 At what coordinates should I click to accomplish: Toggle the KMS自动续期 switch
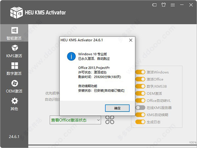point(140,115)
